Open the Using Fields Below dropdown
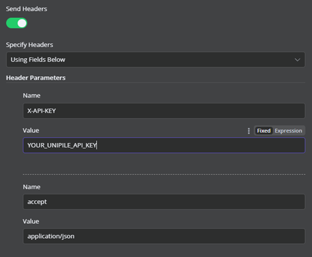This screenshot has height=257, width=312. click(x=156, y=60)
